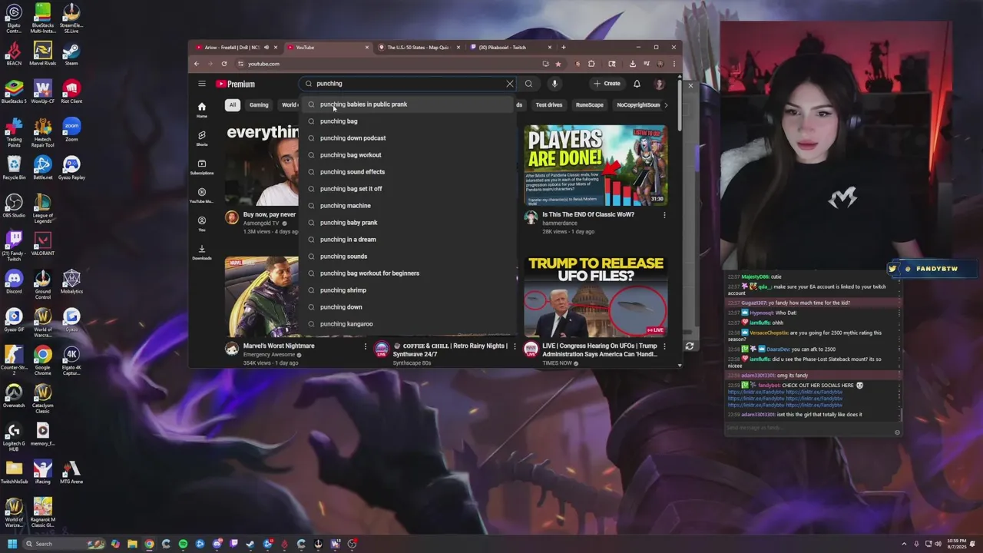Open Battle.net desktop shortcut
The width and height of the screenshot is (983, 553).
[42, 168]
